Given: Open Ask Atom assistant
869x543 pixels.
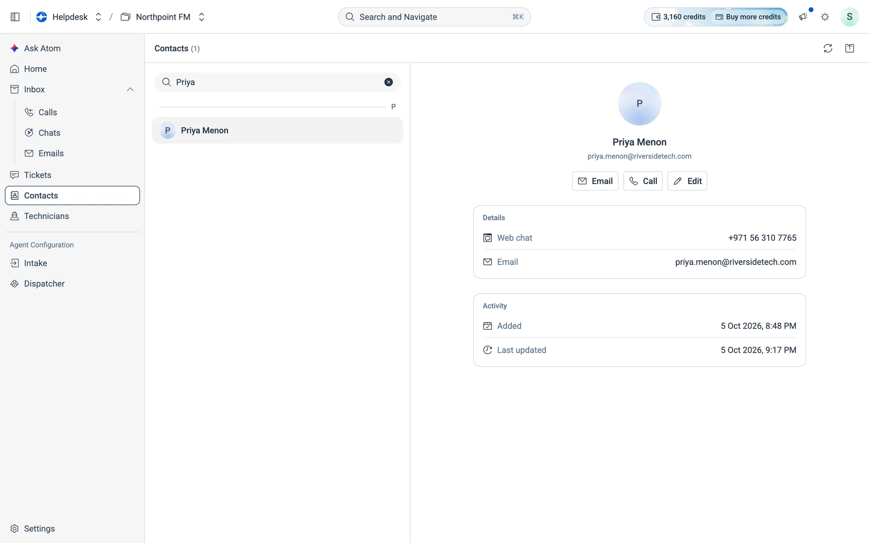Looking at the screenshot, I should [x=72, y=48].
